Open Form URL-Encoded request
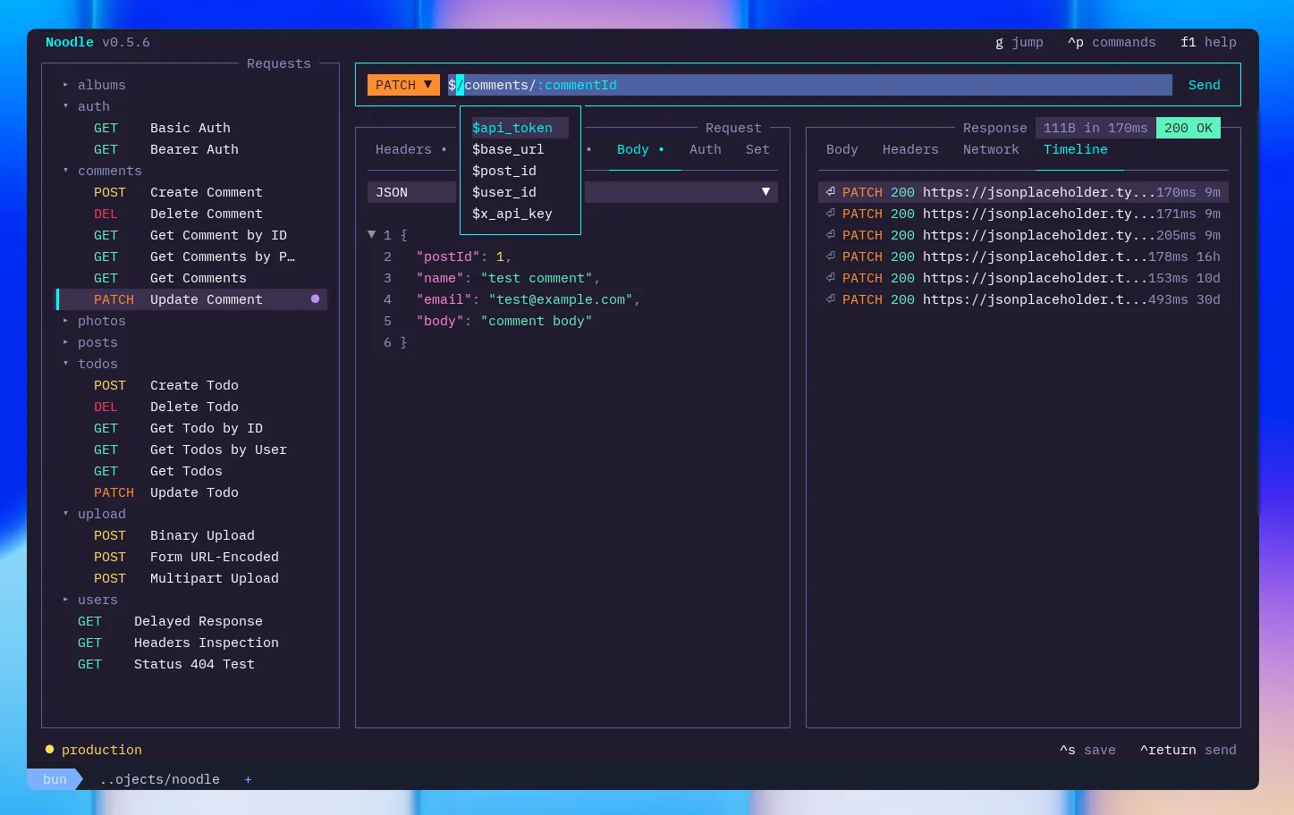Viewport: 1294px width, 815px height. [192, 557]
